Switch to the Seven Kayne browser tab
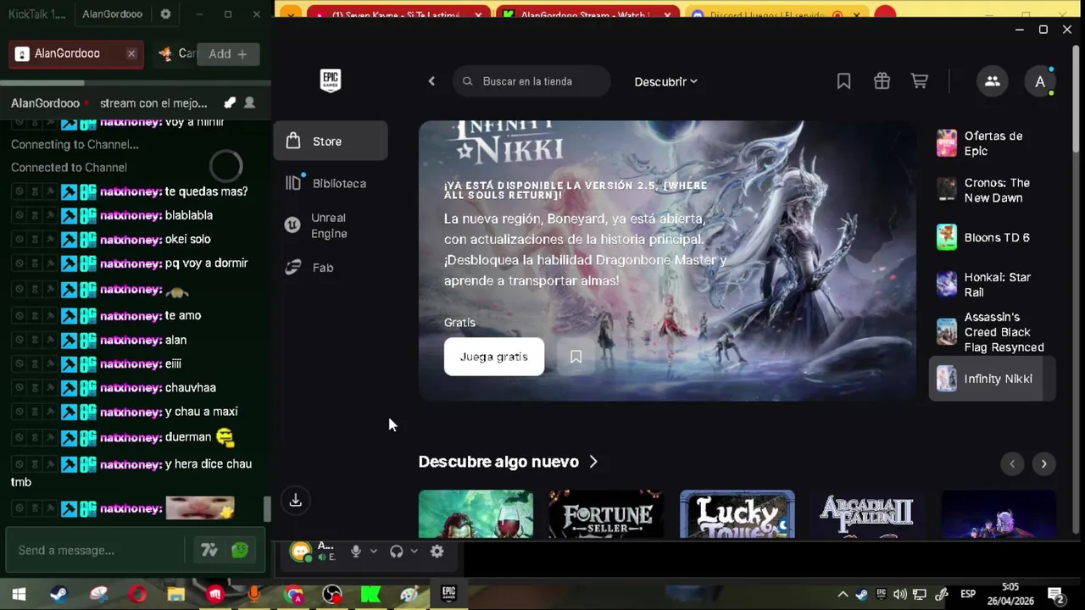Viewport: 1085px width, 610px height. coord(399,15)
